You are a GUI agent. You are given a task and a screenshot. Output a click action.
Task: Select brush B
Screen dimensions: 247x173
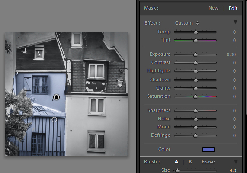[190, 162]
